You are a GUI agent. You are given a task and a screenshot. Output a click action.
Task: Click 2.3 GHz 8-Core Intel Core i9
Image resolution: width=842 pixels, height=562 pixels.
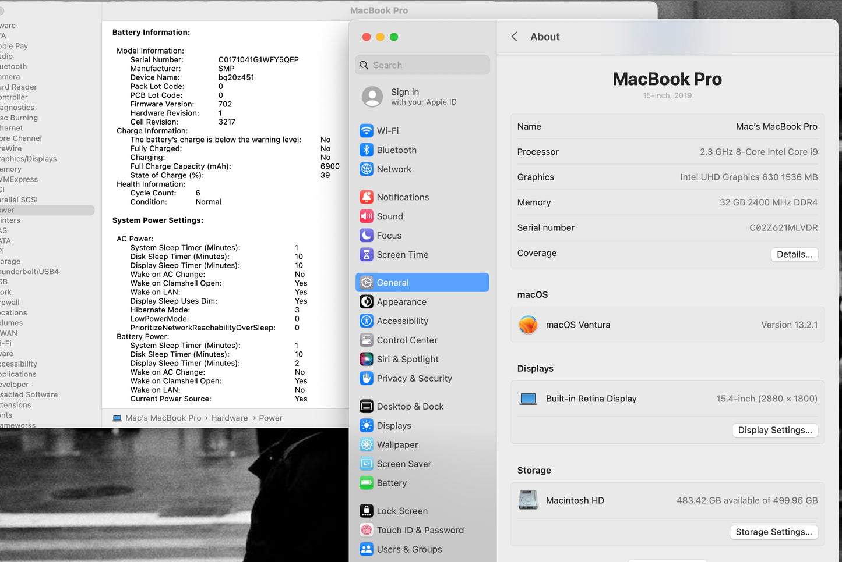(x=759, y=152)
